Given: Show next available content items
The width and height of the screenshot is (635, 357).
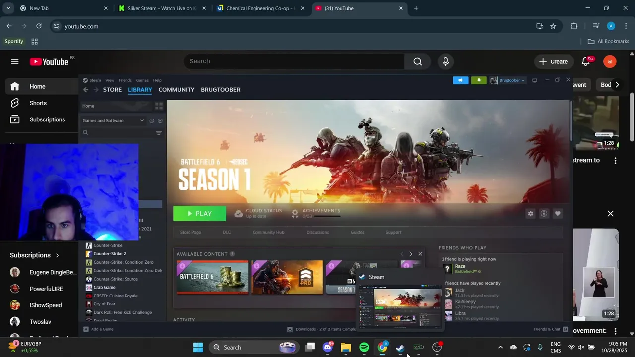Looking at the screenshot, I should click(x=411, y=254).
